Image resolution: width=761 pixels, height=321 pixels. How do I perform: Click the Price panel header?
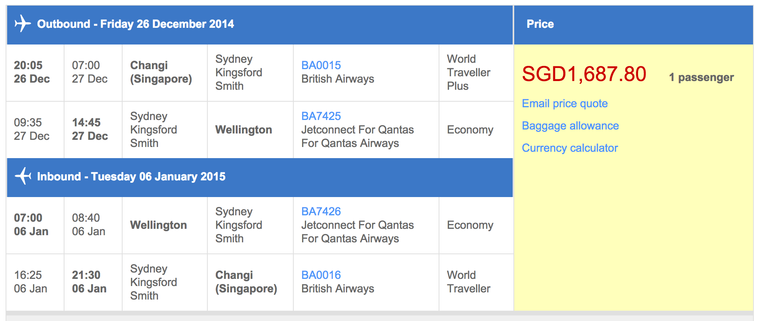point(540,24)
